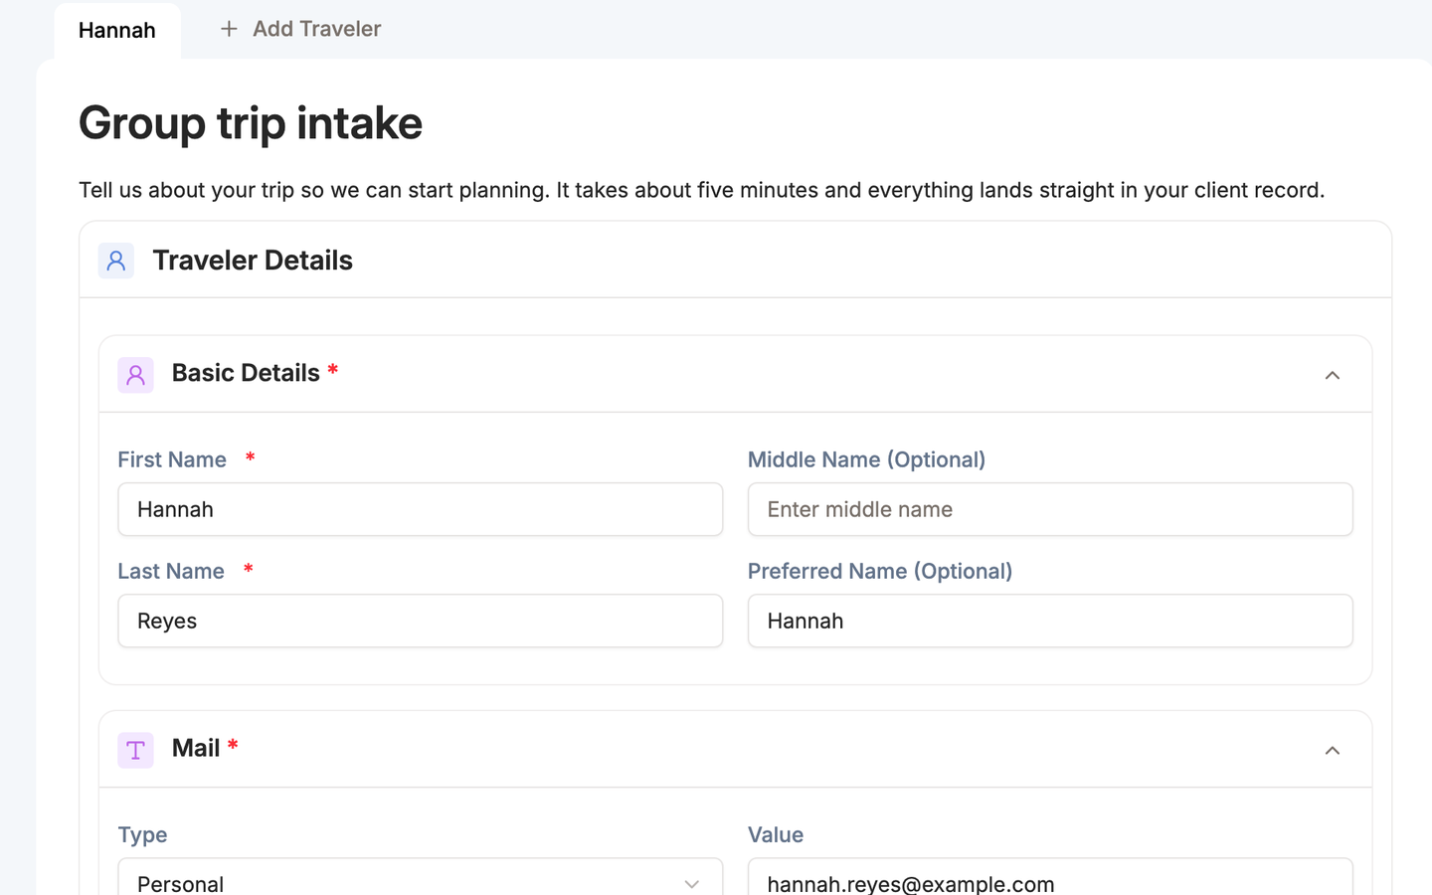The width and height of the screenshot is (1432, 895).
Task: Click the Preferred Name input field
Action: click(1050, 621)
